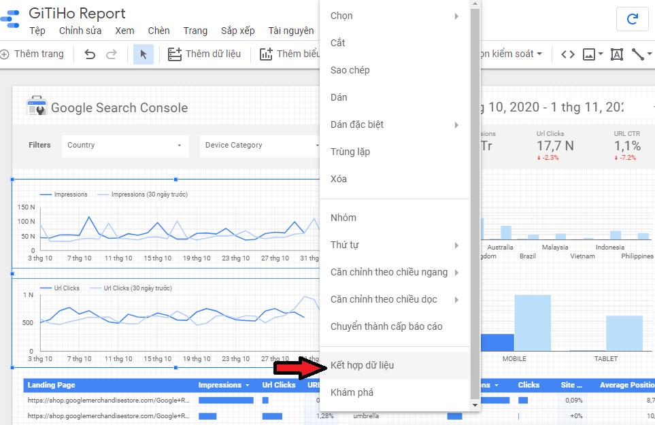Click the Thêm trang button

32,54
